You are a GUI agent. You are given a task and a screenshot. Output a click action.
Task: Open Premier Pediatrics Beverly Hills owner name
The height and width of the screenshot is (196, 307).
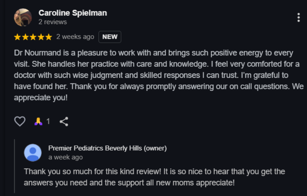(108, 148)
